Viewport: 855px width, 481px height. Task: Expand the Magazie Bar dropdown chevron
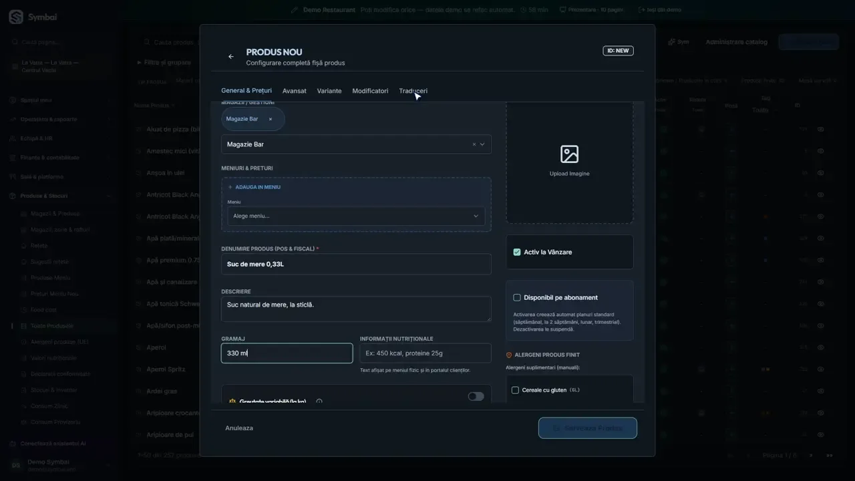coord(482,144)
